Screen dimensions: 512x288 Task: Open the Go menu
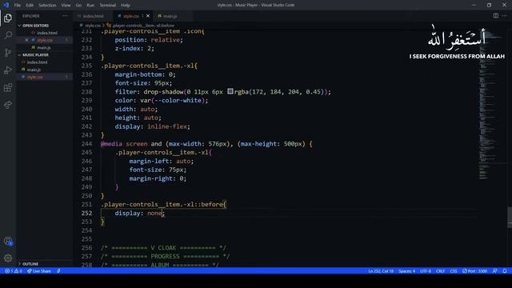pyautogui.click(x=78, y=5)
